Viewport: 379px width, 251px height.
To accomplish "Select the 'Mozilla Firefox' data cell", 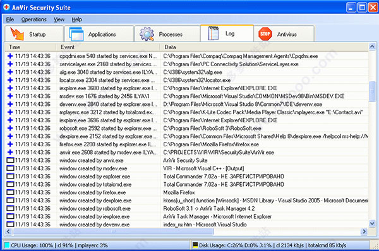I will pos(179,192).
